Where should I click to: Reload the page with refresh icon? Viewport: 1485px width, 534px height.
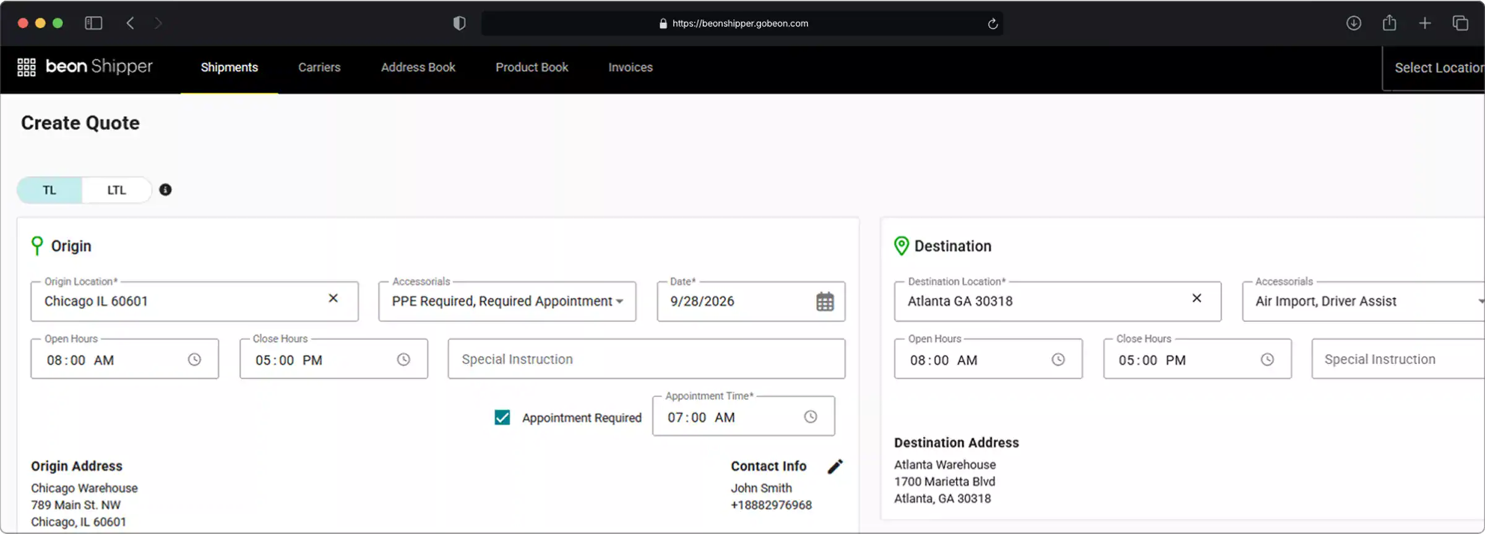(992, 23)
